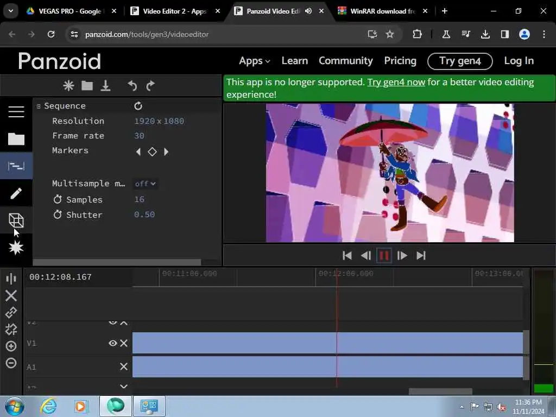Jump to next marker arrow
The width and height of the screenshot is (556, 417).
166,152
